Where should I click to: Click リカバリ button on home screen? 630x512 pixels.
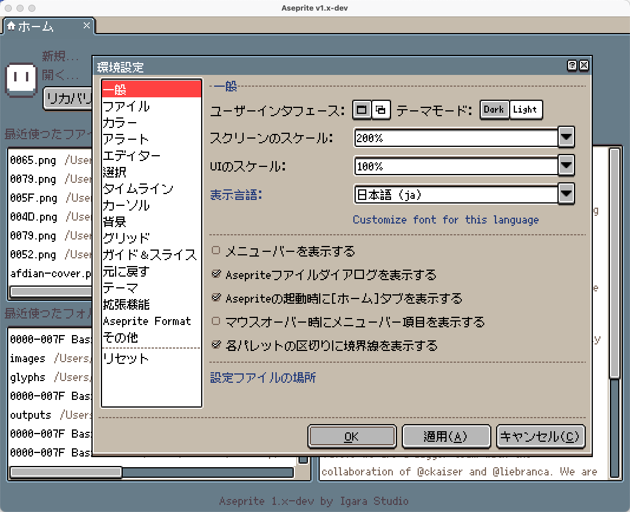tap(68, 98)
